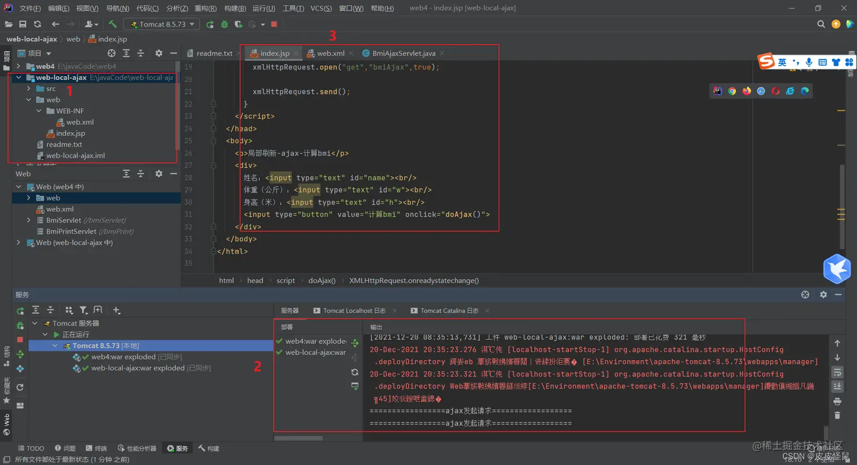Click horizontal scrollbar under deployment list
Image resolution: width=857 pixels, height=465 pixels.
coord(299,438)
